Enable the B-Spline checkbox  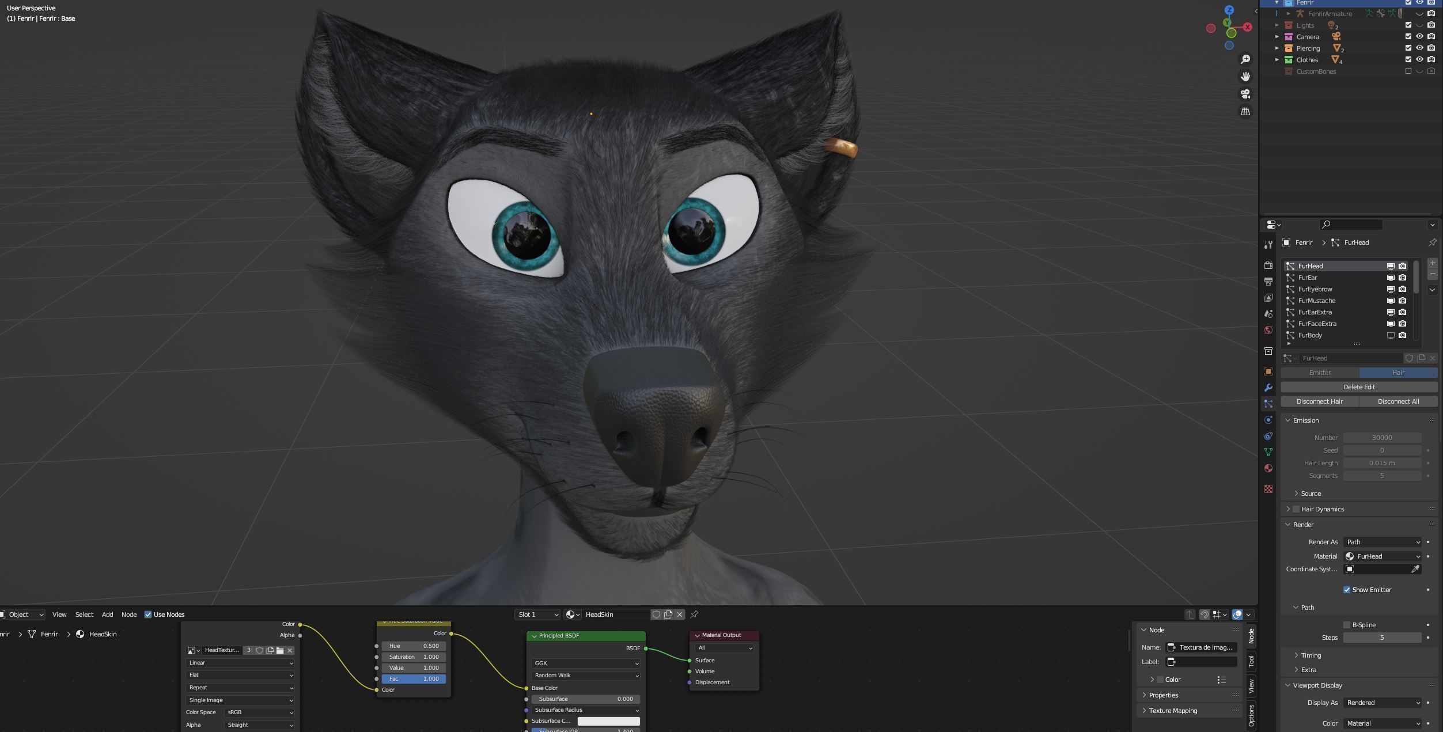[1347, 625]
